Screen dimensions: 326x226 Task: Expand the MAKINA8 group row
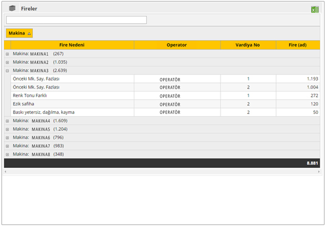(x=8, y=154)
